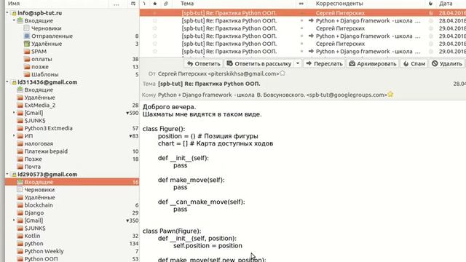Open Python ООП folder
The width and height of the screenshot is (466, 262).
pyautogui.click(x=41, y=259)
